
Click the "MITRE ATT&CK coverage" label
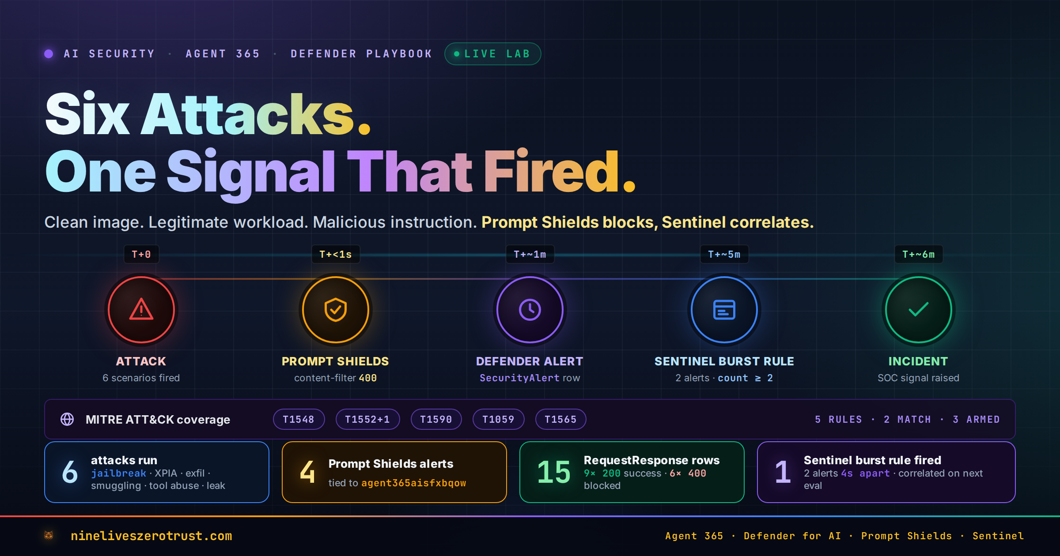(x=158, y=419)
